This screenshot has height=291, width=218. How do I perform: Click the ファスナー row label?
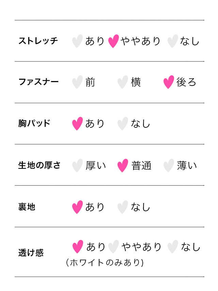(38, 82)
